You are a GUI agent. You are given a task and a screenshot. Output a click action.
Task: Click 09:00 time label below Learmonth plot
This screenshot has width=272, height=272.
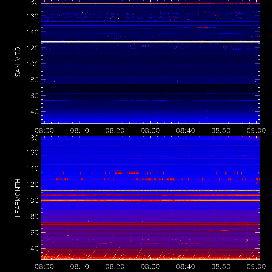click(x=256, y=267)
